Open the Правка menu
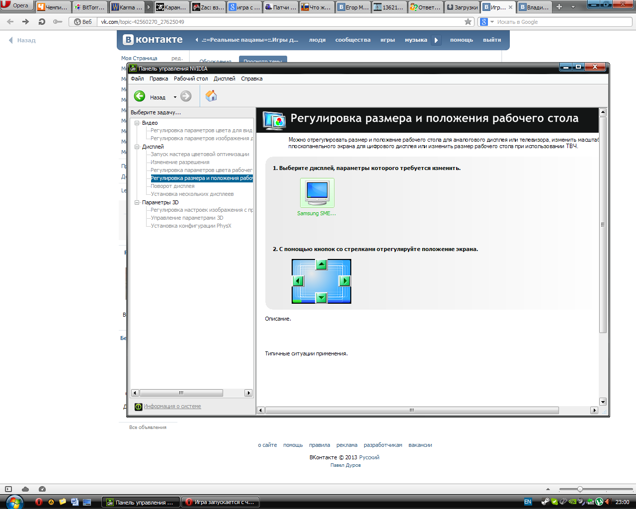Screen dimensions: 636x509 coord(159,79)
